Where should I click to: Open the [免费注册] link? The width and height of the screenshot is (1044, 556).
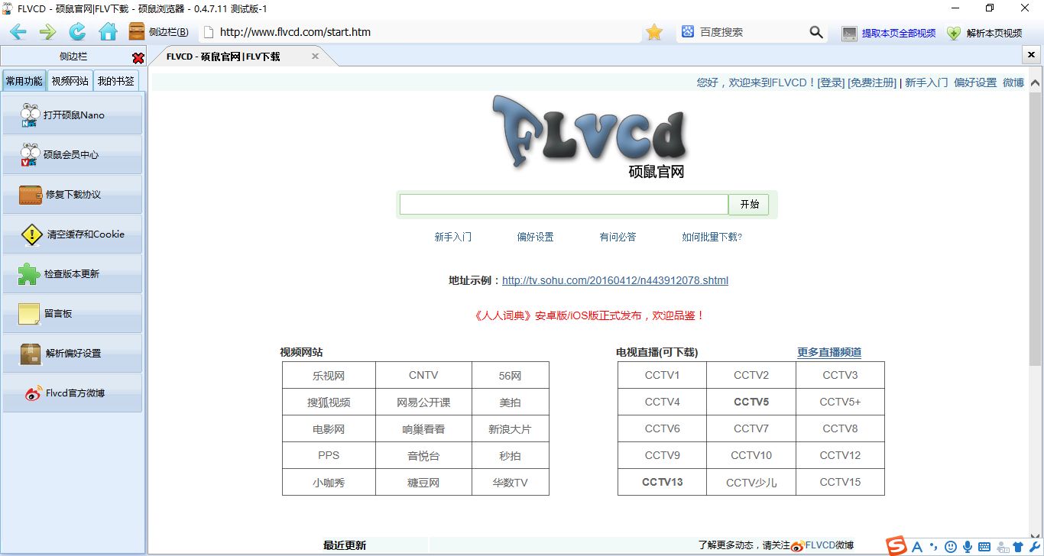point(872,82)
